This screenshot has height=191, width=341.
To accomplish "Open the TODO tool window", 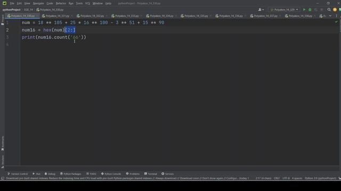I will 91,173.
